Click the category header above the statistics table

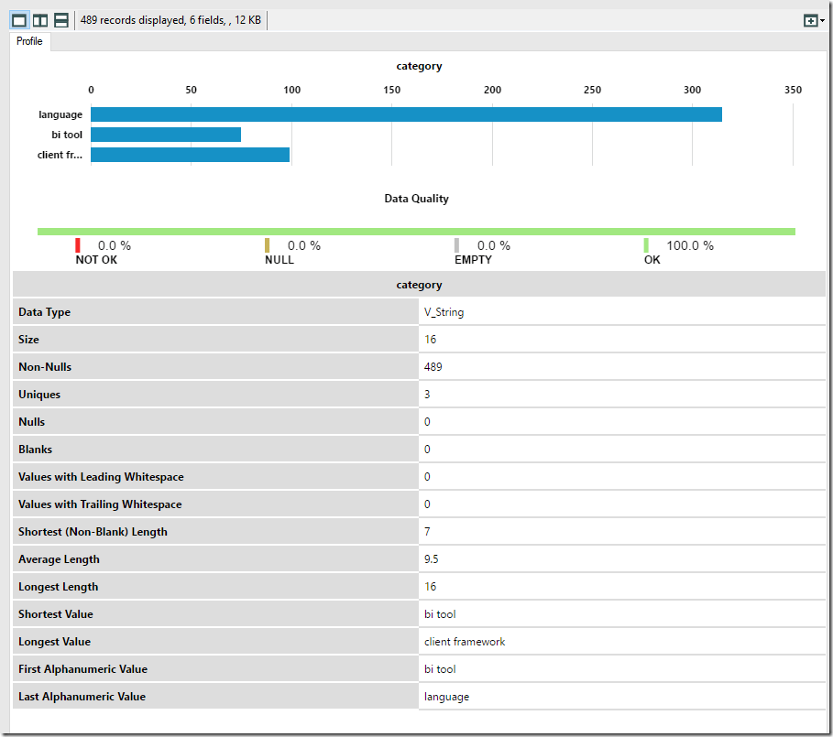coord(419,285)
